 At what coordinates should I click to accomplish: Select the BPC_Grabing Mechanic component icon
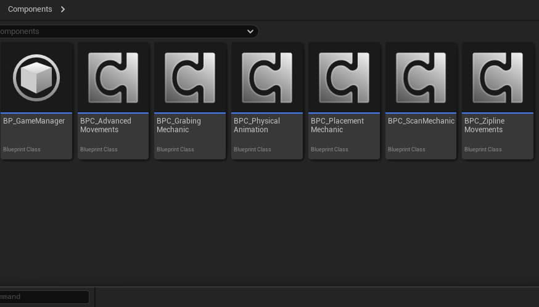click(190, 78)
